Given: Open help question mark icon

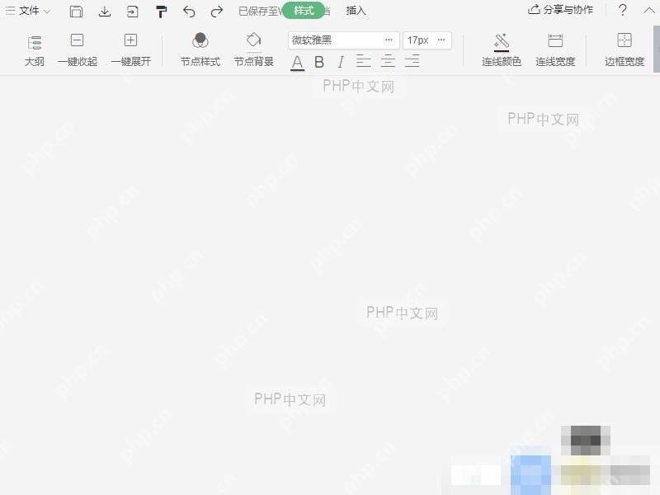Looking at the screenshot, I should [623, 10].
